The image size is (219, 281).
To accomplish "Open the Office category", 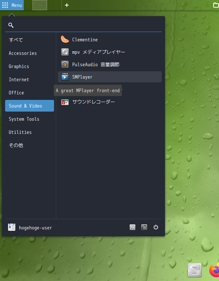I will 30,93.
